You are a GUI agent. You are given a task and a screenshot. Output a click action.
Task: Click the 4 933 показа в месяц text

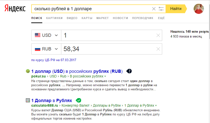[x=186, y=36]
